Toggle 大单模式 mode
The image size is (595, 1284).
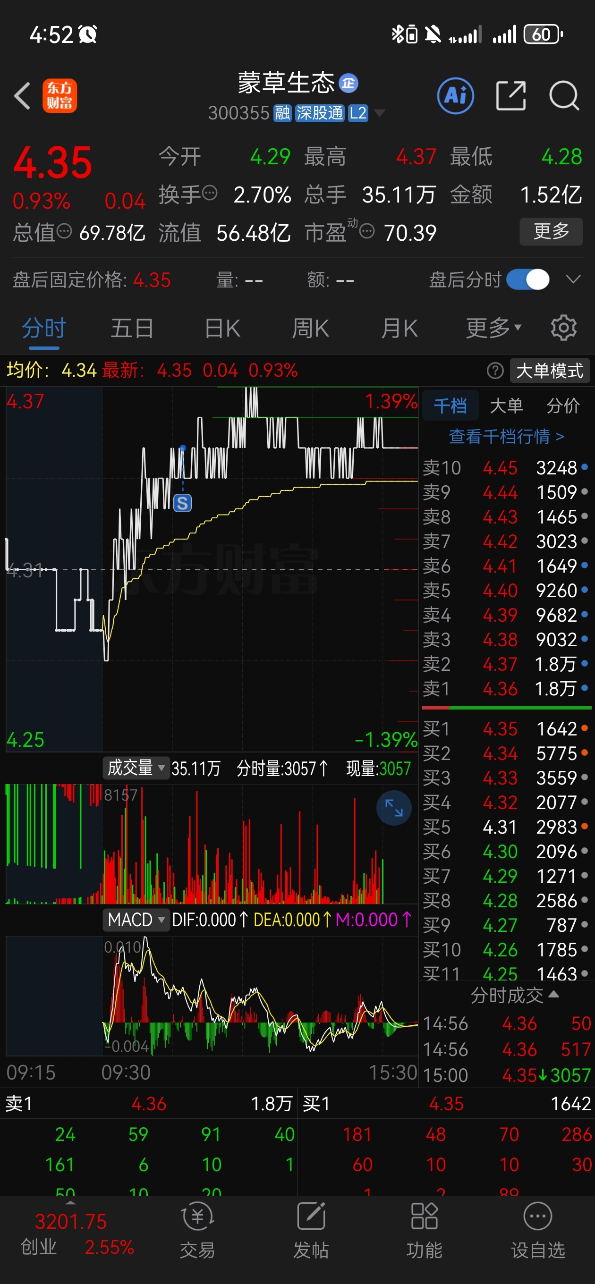(x=550, y=371)
